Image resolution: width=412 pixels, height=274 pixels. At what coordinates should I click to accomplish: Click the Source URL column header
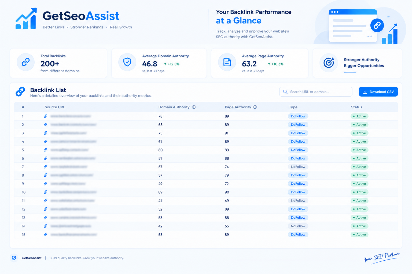55,107
